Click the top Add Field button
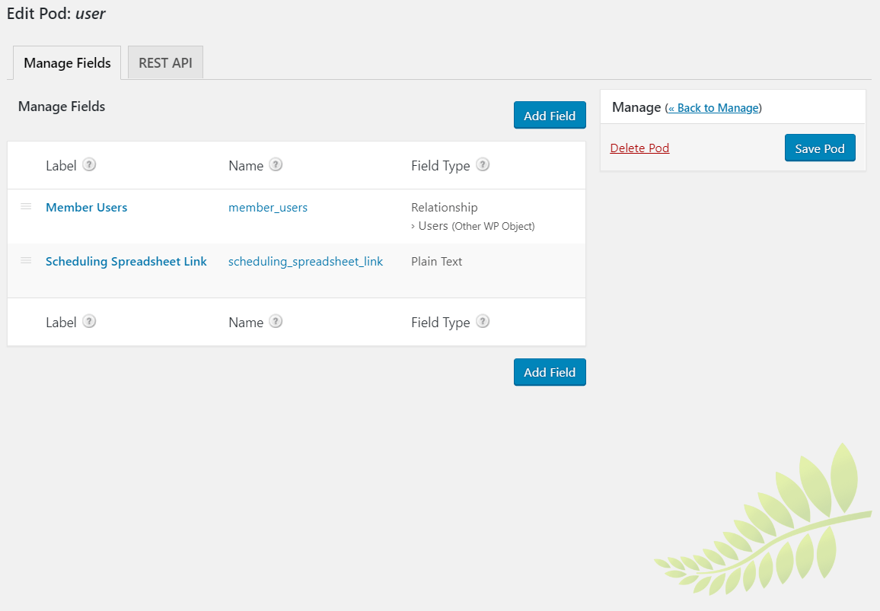 coord(550,115)
